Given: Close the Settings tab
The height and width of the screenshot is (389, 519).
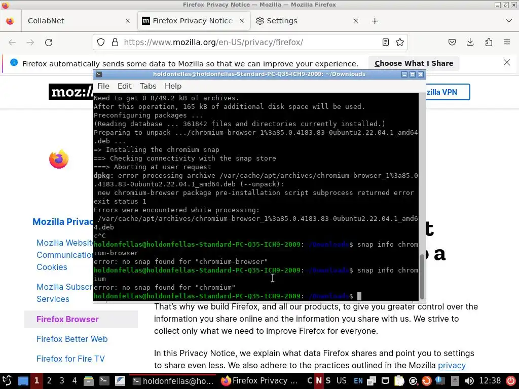Looking at the screenshot, I should pyautogui.click(x=356, y=21).
